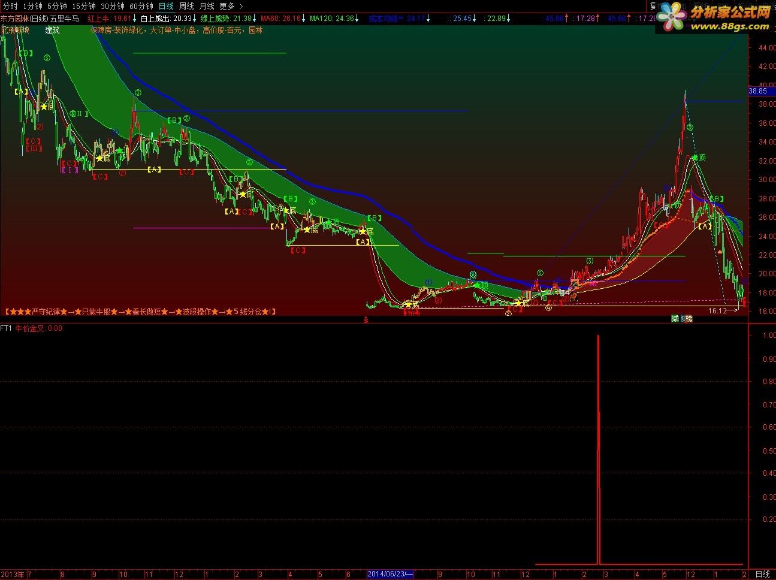The height and width of the screenshot is (580, 776).
Task: Click the 日线 period label at bottom right
Action: click(x=762, y=574)
